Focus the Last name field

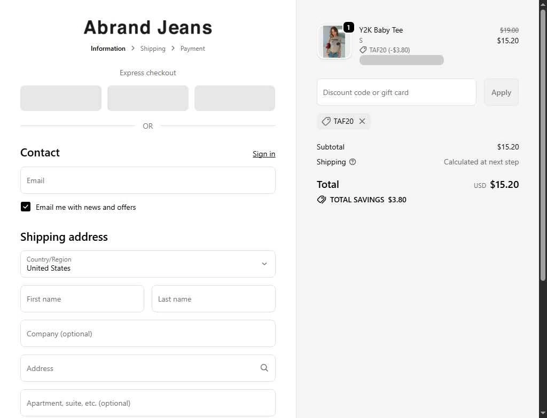coord(214,299)
